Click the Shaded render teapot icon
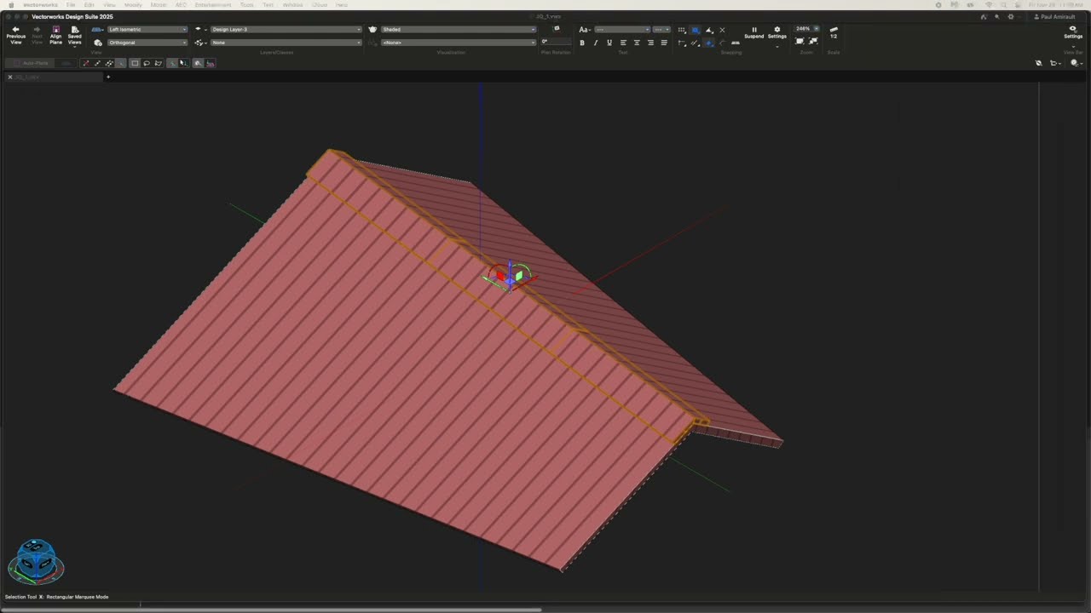This screenshot has width=1091, height=613. (x=372, y=29)
